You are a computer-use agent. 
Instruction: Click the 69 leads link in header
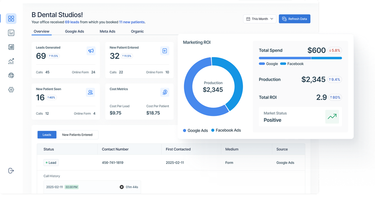tap(72, 22)
